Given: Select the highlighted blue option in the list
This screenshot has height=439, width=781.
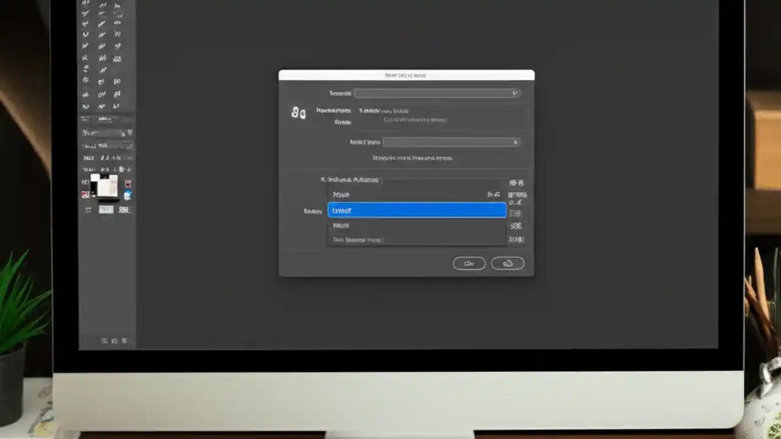Looking at the screenshot, I should [417, 210].
